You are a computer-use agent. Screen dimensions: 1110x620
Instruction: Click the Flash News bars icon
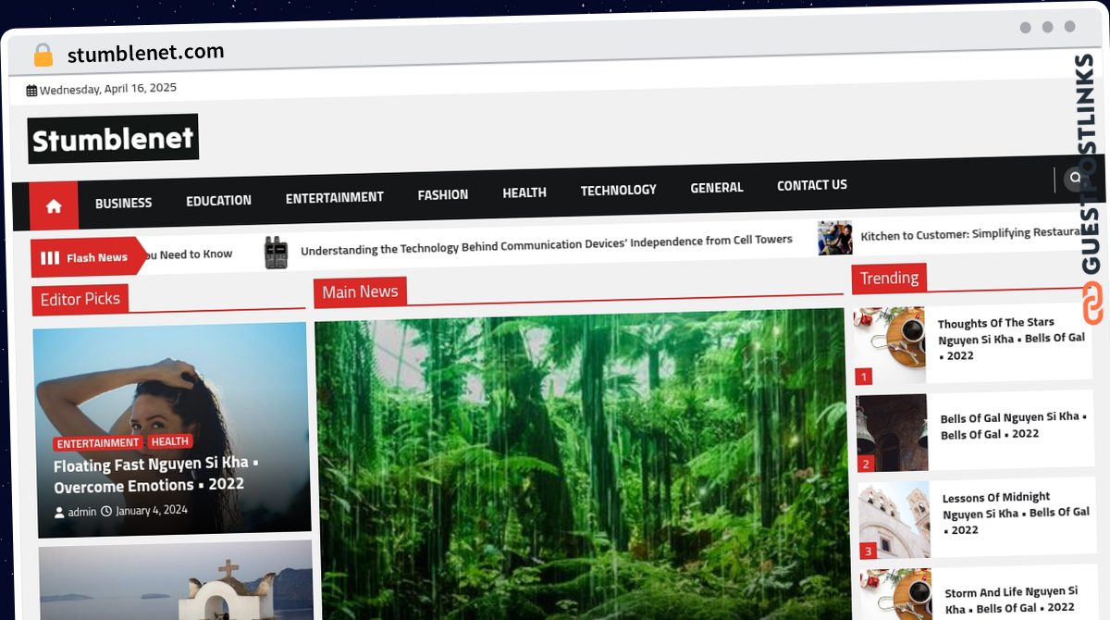point(50,258)
